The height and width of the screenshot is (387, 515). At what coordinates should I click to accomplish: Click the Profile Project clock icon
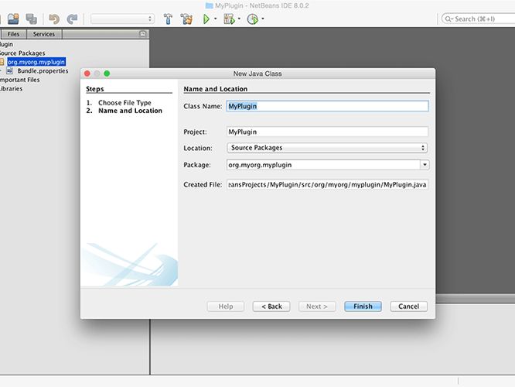[253, 19]
